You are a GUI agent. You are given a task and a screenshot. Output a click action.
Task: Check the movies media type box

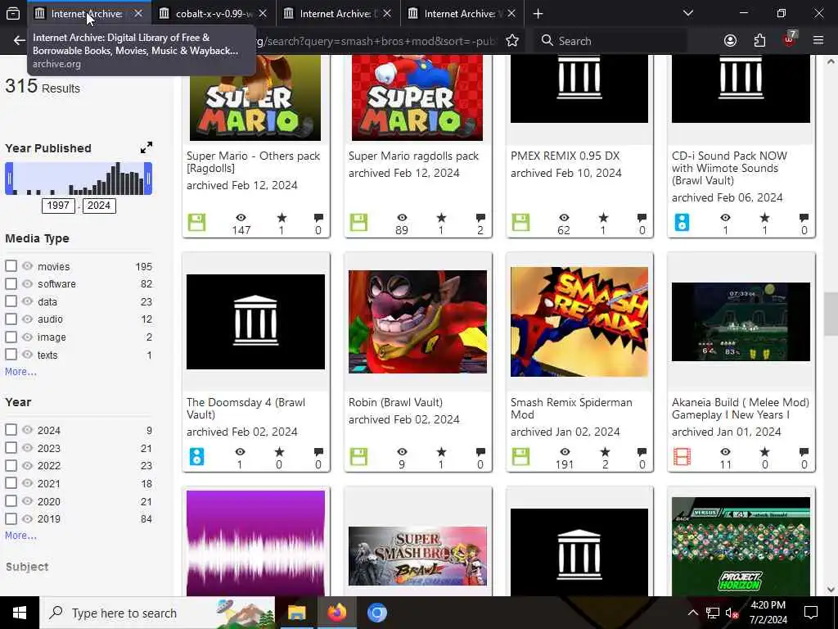(x=11, y=266)
